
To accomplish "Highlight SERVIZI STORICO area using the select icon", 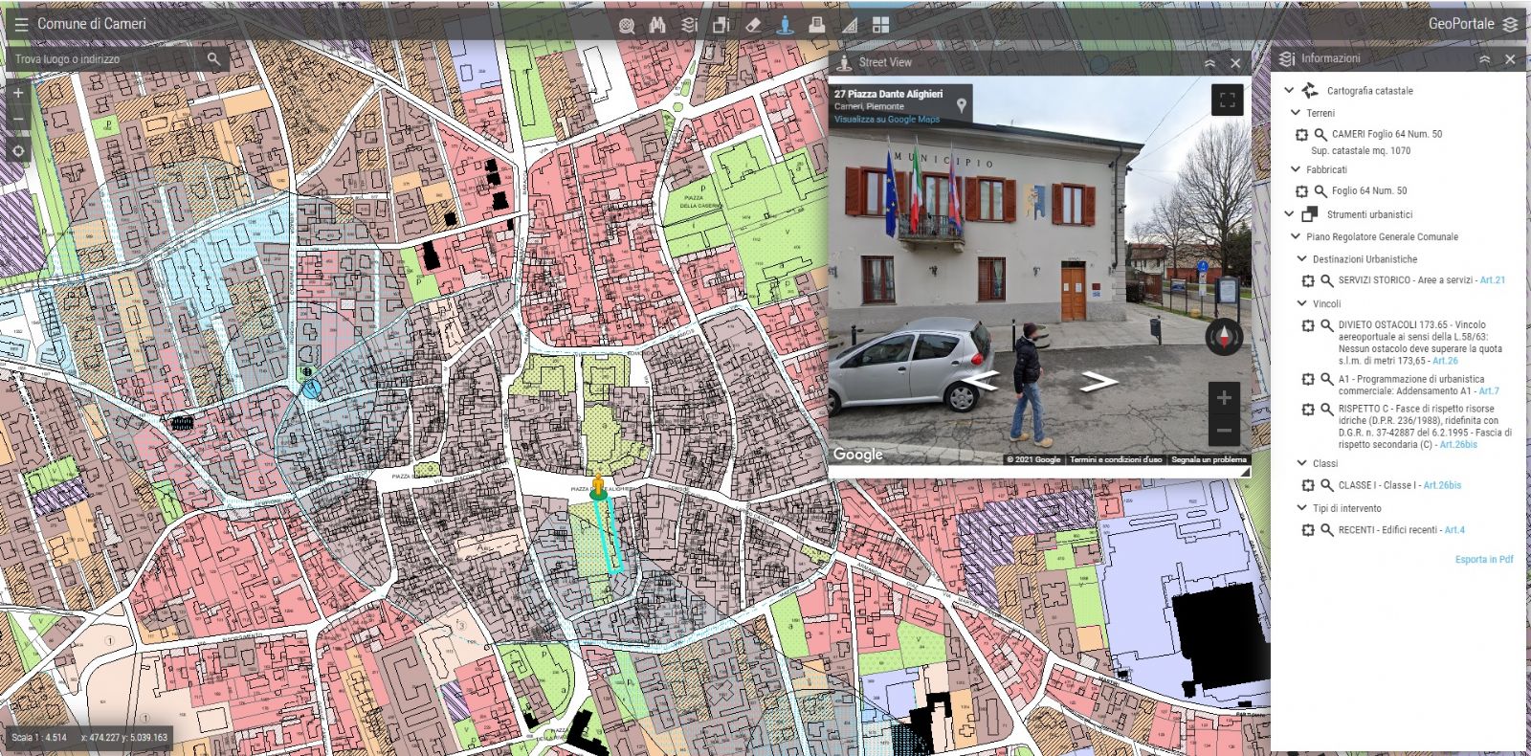I will click(1308, 281).
